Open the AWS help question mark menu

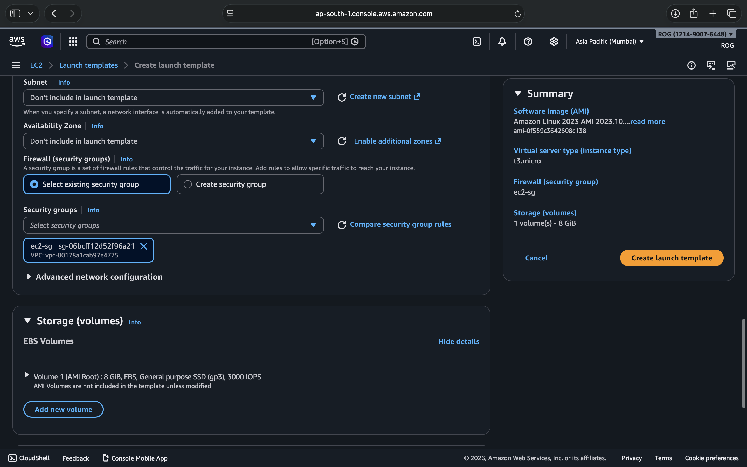coord(528,42)
